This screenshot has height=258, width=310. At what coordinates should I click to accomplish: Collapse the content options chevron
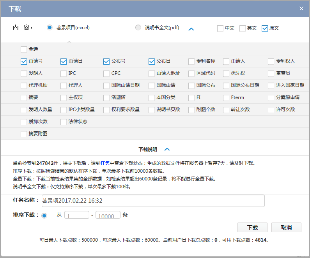coord(191,29)
